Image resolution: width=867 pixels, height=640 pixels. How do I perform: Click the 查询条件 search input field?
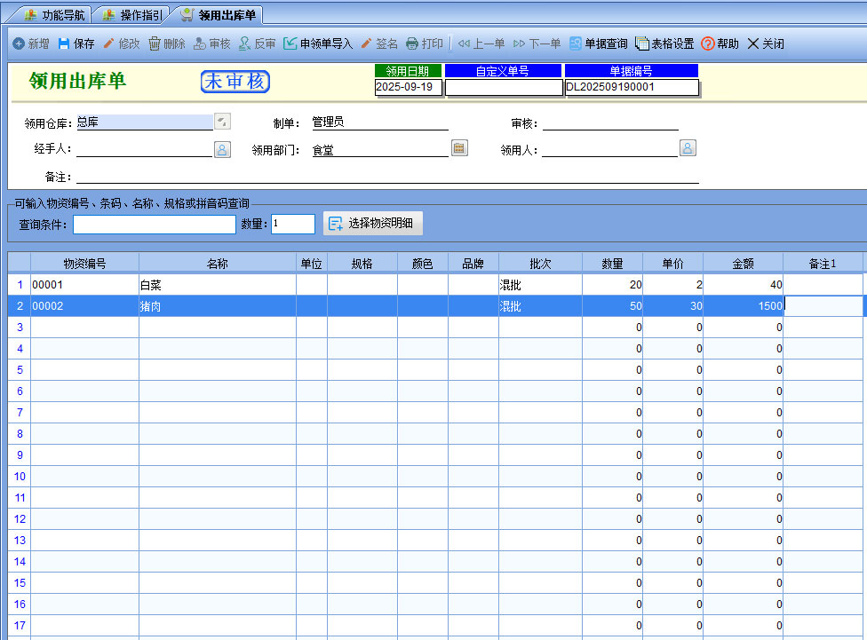[x=155, y=225]
